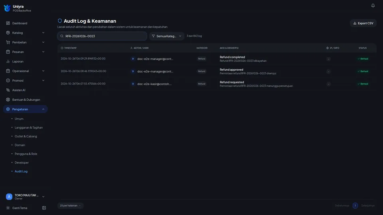The width and height of the screenshot is (383, 215).
Task: Expand the Operasional menu chevron
Action: click(43, 71)
